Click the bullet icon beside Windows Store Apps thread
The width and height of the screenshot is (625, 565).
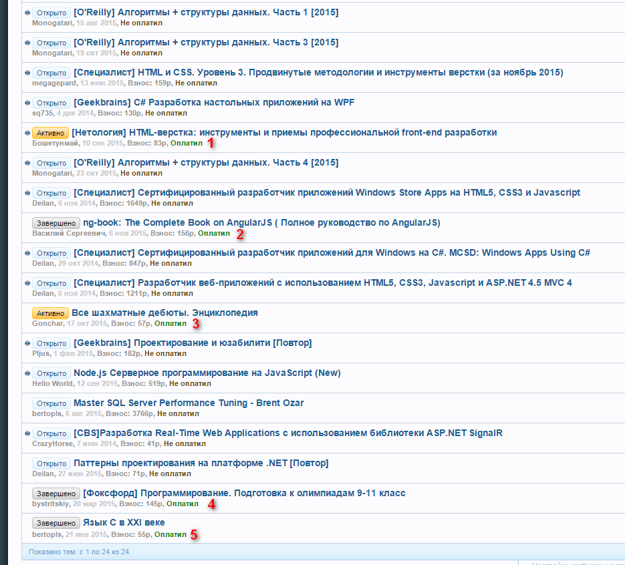27,193
